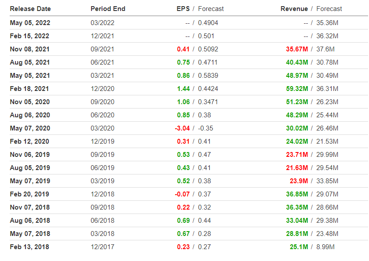
Task: Click the 33.85M revenue forecast
Action: [327, 181]
